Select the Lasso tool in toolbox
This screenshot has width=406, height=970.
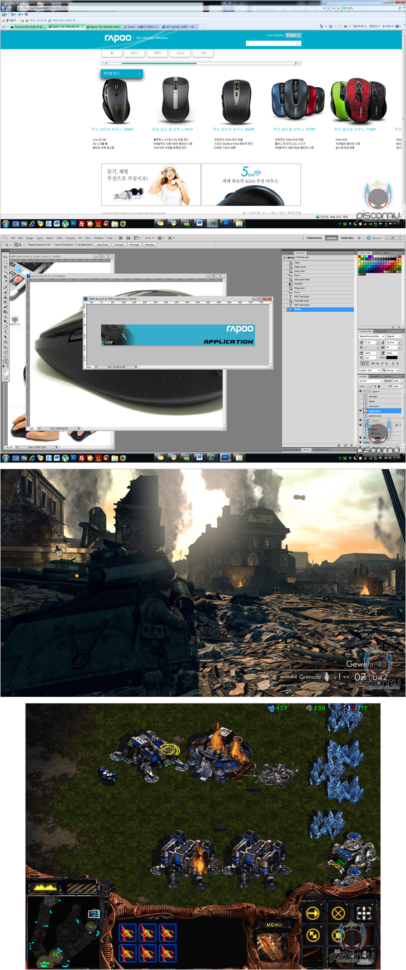pyautogui.click(x=6, y=267)
